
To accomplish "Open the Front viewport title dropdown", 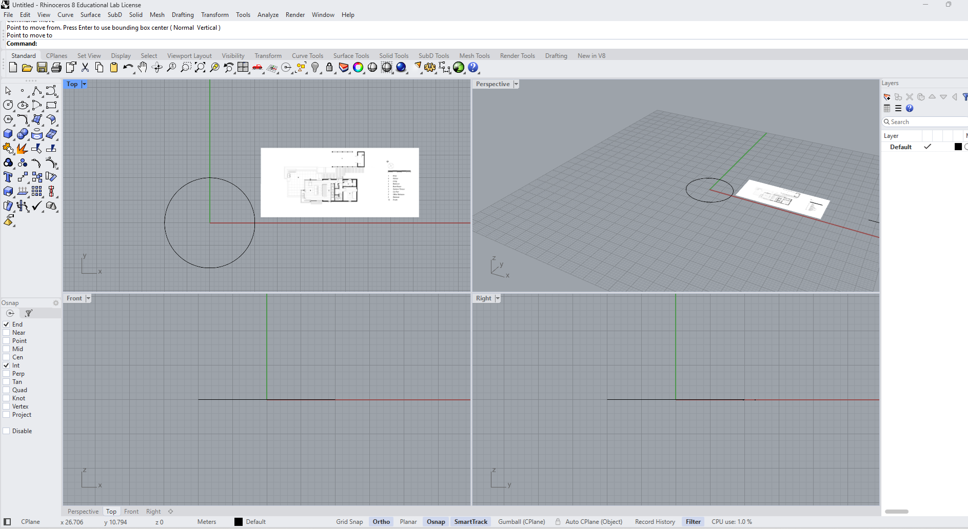I will tap(88, 298).
